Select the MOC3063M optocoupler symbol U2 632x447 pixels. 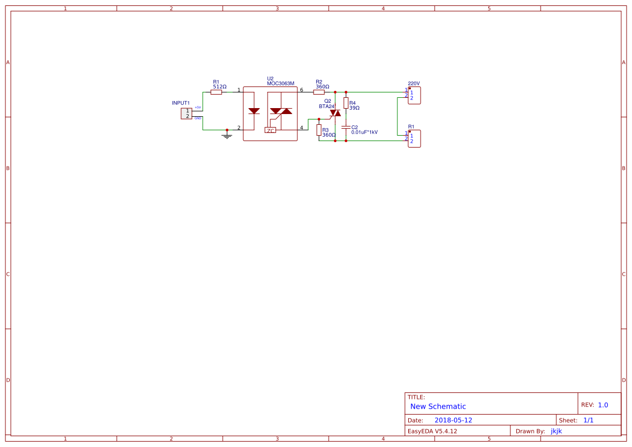pyautogui.click(x=271, y=114)
